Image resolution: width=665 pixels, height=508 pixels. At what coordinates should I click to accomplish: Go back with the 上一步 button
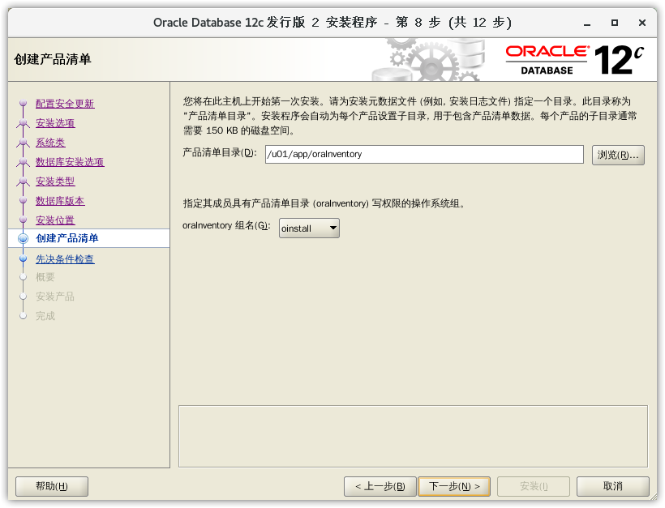pyautogui.click(x=380, y=486)
